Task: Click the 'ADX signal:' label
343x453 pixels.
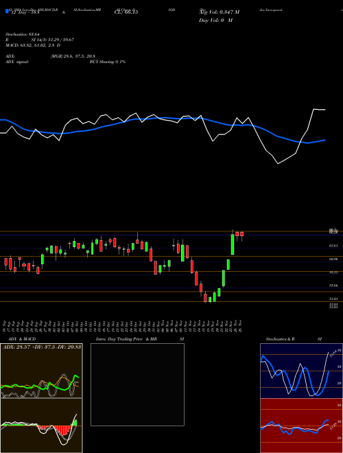Action: point(16,62)
